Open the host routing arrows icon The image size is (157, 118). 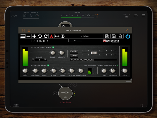(x=136, y=16)
